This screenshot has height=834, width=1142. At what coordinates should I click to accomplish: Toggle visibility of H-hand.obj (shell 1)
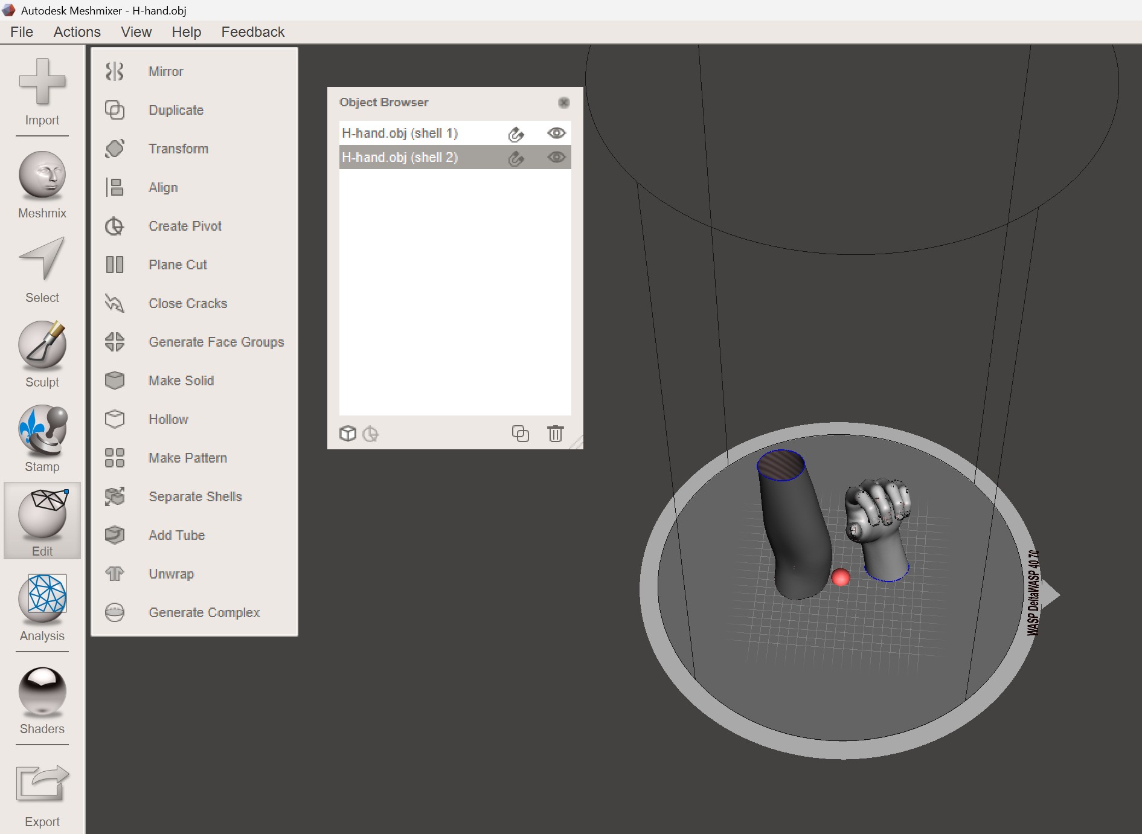coord(556,133)
